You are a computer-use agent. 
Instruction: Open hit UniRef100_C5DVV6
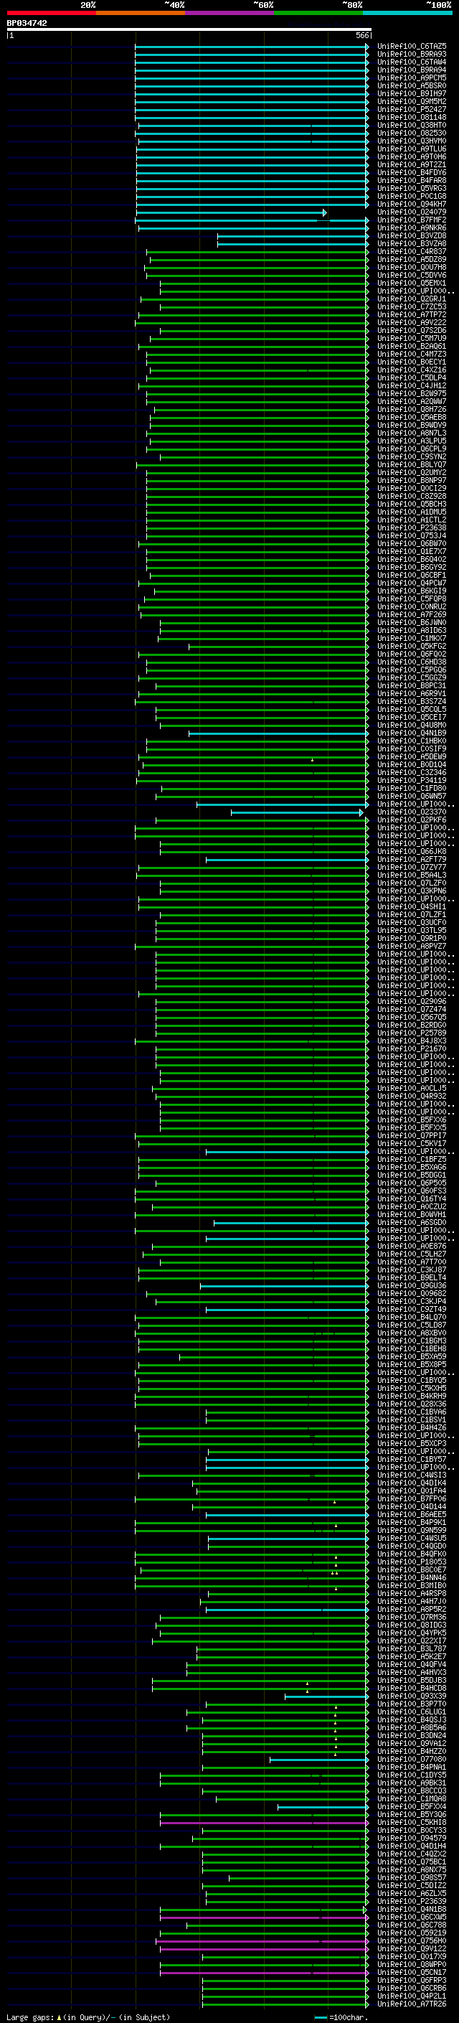pyautogui.click(x=411, y=275)
